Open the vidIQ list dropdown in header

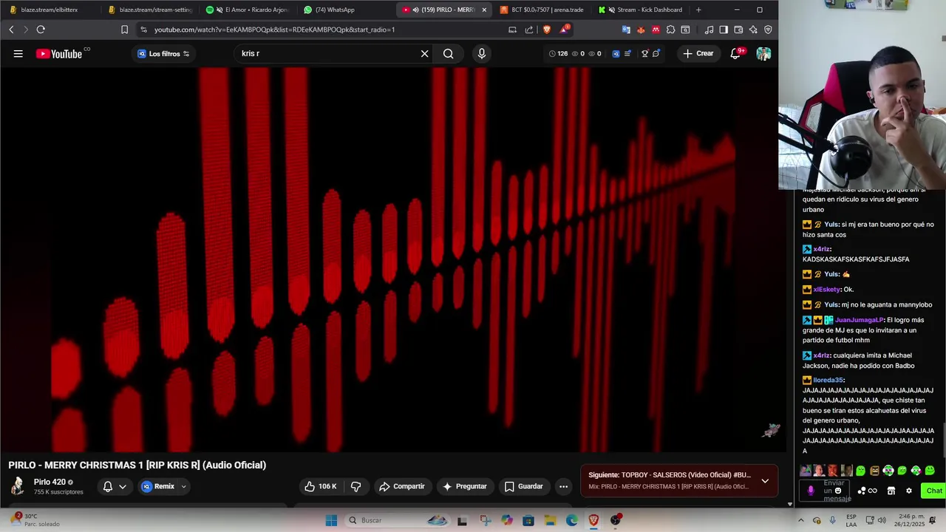point(627,53)
